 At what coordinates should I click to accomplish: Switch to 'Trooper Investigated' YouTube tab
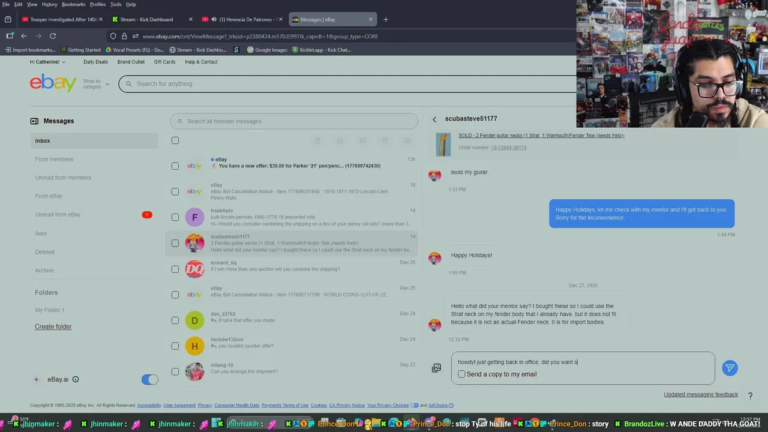click(62, 19)
